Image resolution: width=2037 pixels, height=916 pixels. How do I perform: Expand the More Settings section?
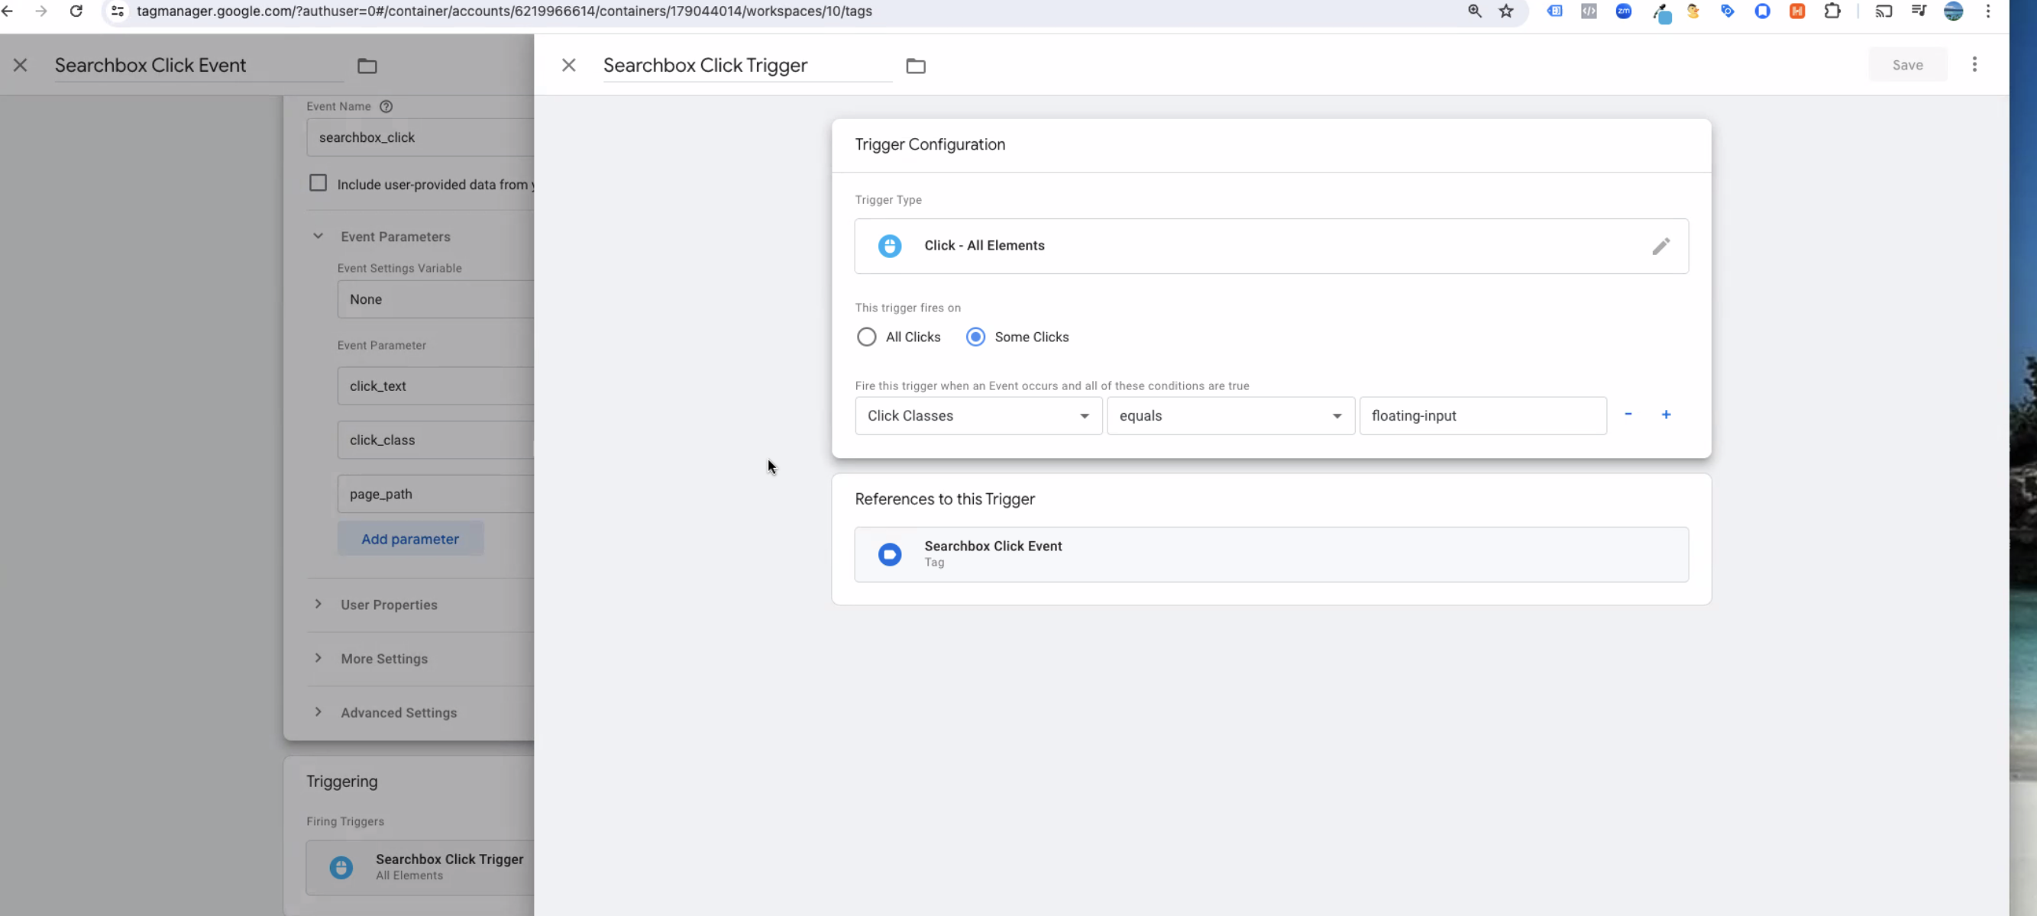click(x=318, y=658)
